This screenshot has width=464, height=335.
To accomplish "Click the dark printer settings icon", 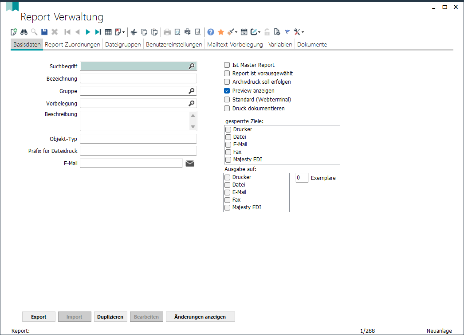I will [187, 32].
